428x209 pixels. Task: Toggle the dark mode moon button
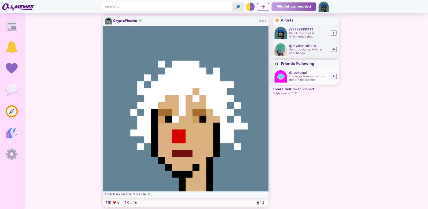coord(250,7)
